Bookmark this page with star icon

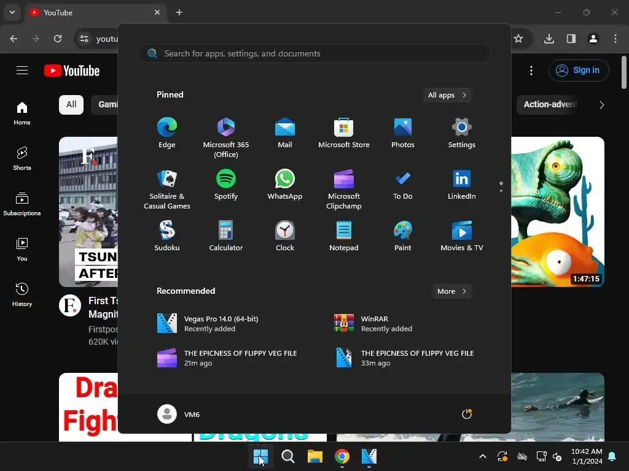pyautogui.click(x=518, y=39)
